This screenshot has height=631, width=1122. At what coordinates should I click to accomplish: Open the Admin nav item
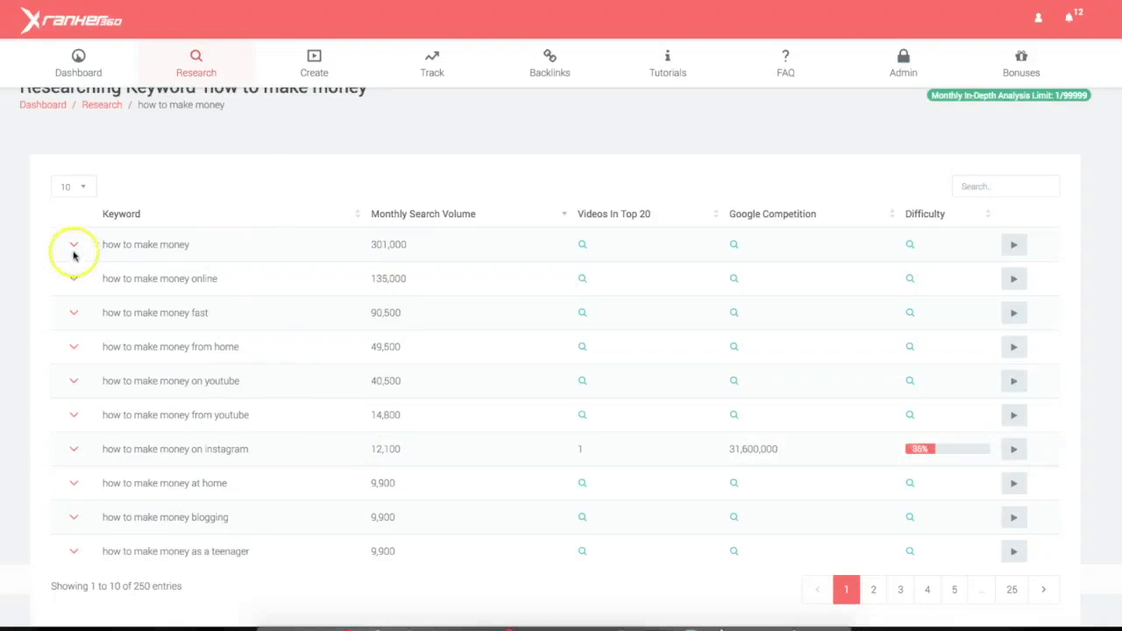coord(903,63)
